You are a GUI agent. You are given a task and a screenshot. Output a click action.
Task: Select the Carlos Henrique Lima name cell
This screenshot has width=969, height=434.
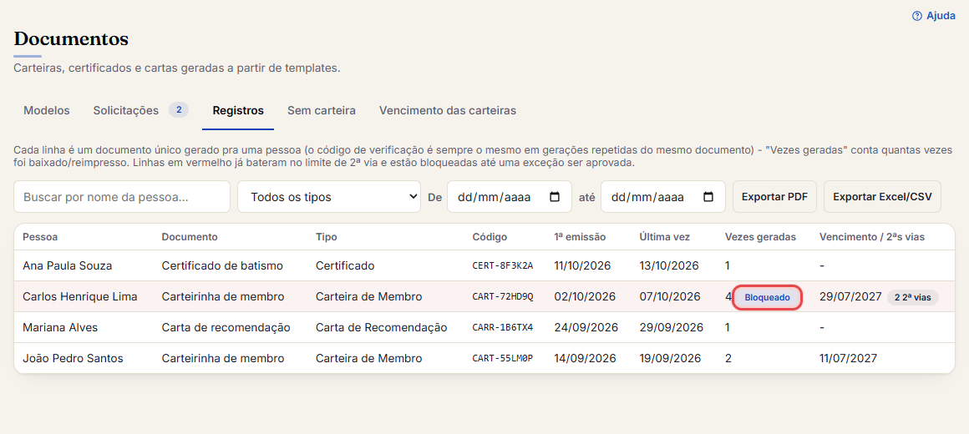(79, 296)
